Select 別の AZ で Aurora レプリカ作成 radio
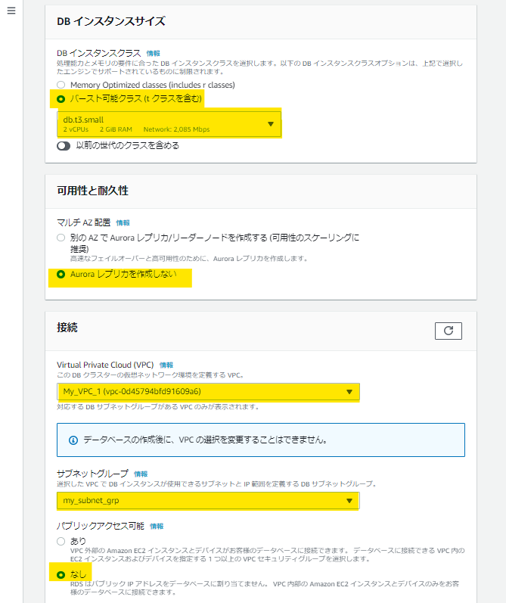506x603 pixels. tap(61, 238)
